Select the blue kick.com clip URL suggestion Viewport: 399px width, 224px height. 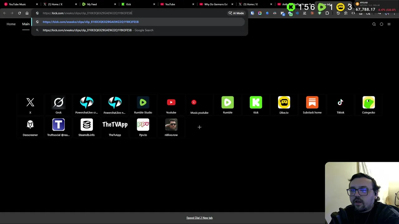pyautogui.click(x=138, y=22)
